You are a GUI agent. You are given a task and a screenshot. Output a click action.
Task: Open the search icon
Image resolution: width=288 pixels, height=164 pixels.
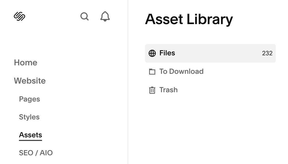[x=85, y=16]
